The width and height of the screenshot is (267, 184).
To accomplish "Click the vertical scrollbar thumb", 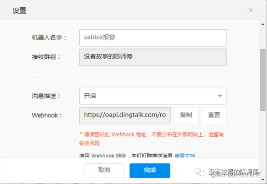I will [263, 80].
